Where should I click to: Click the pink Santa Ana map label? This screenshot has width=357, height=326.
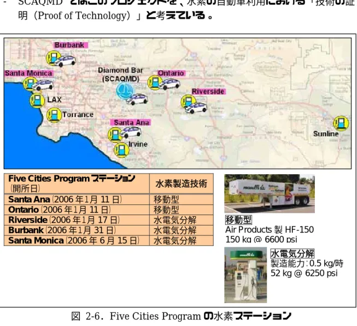131,122
